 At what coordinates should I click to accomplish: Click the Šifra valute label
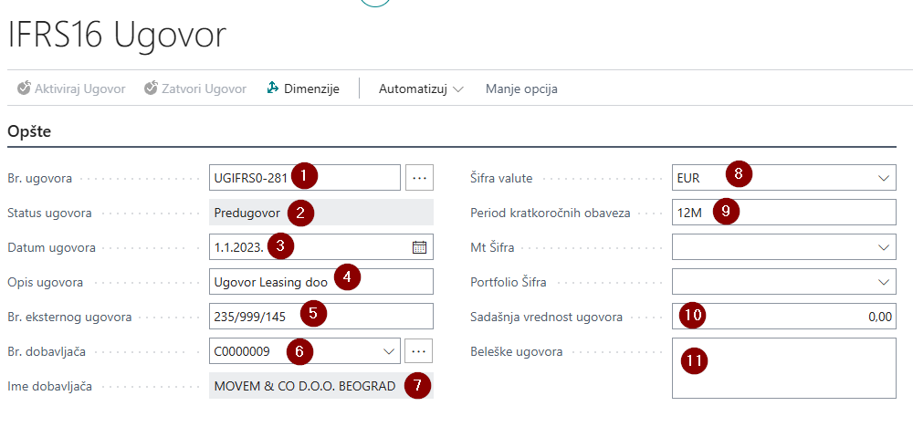pos(501,178)
